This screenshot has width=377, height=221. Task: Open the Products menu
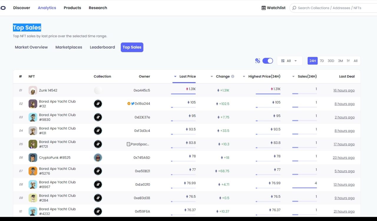point(72,8)
